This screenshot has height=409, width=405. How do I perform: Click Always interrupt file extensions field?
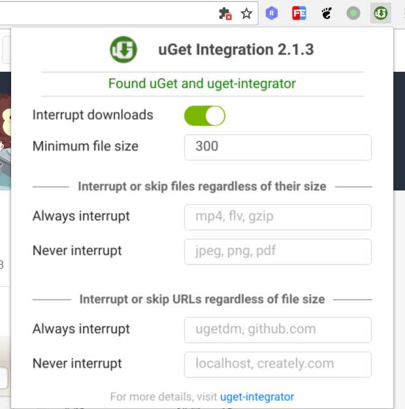click(278, 217)
